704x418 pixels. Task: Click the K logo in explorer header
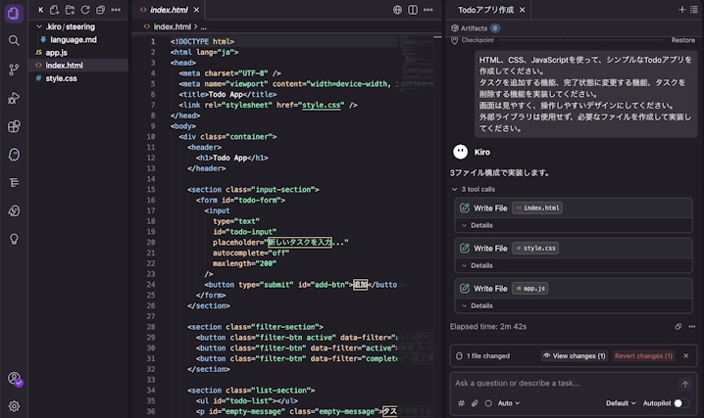pyautogui.click(x=41, y=10)
